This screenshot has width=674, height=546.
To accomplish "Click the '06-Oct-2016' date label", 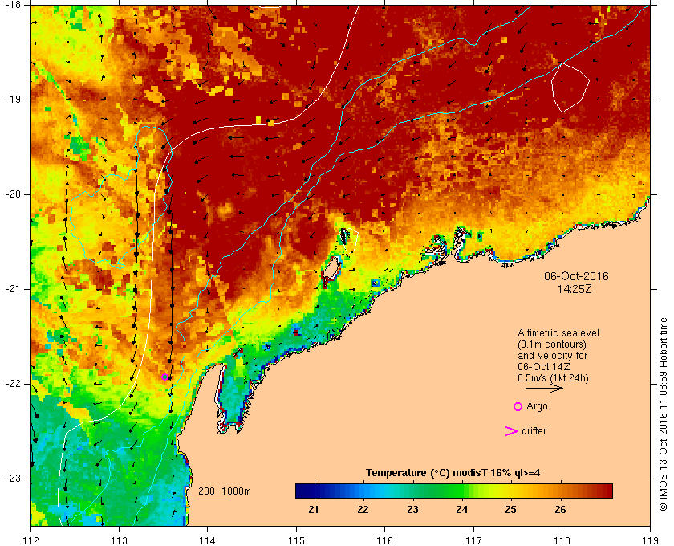I will pos(576,276).
